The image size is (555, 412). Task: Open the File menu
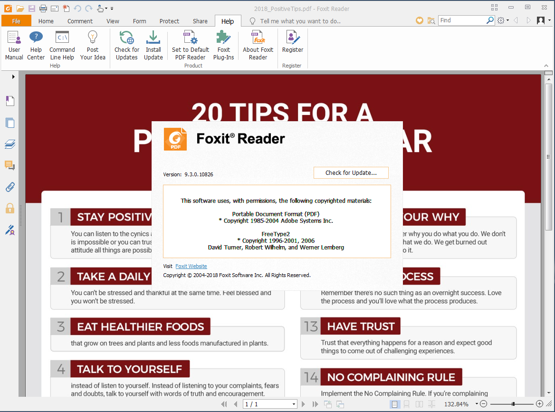click(x=16, y=21)
